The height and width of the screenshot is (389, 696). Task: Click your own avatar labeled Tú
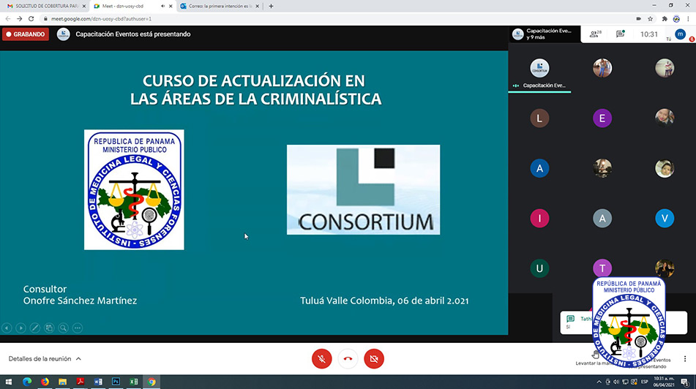(x=680, y=34)
